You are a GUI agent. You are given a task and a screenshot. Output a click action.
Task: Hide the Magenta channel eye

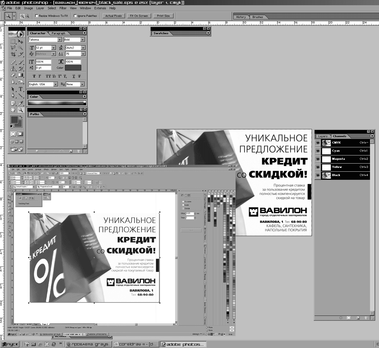point(318,159)
